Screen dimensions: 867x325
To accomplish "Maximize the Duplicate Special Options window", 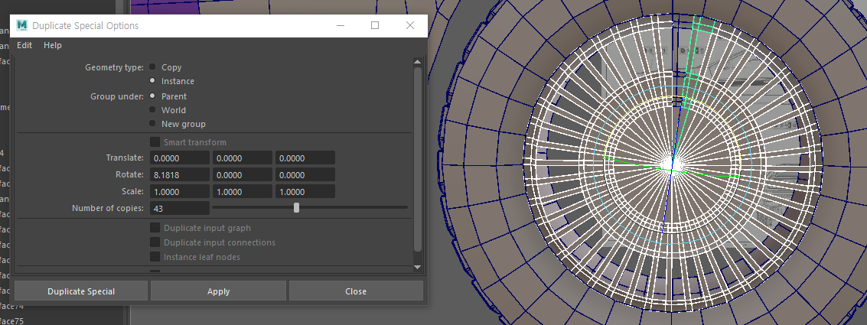I will (x=375, y=25).
